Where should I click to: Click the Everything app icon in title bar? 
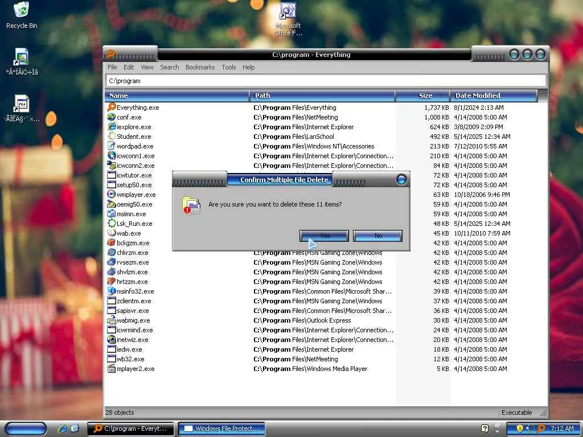[111, 54]
